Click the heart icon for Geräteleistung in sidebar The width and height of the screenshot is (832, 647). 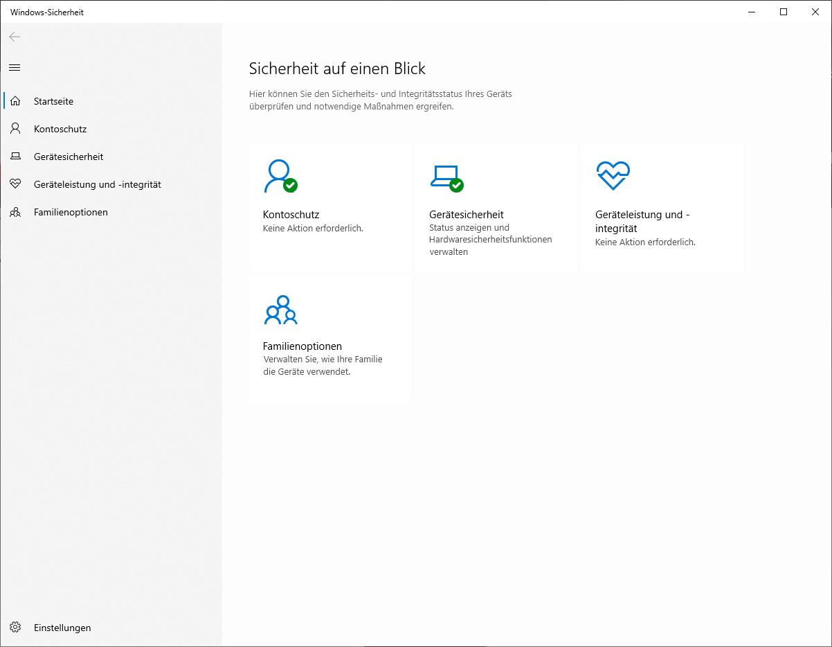pyautogui.click(x=15, y=184)
